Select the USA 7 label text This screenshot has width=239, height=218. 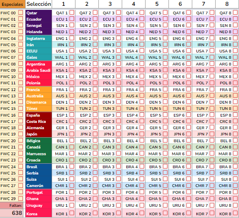(202, 51)
